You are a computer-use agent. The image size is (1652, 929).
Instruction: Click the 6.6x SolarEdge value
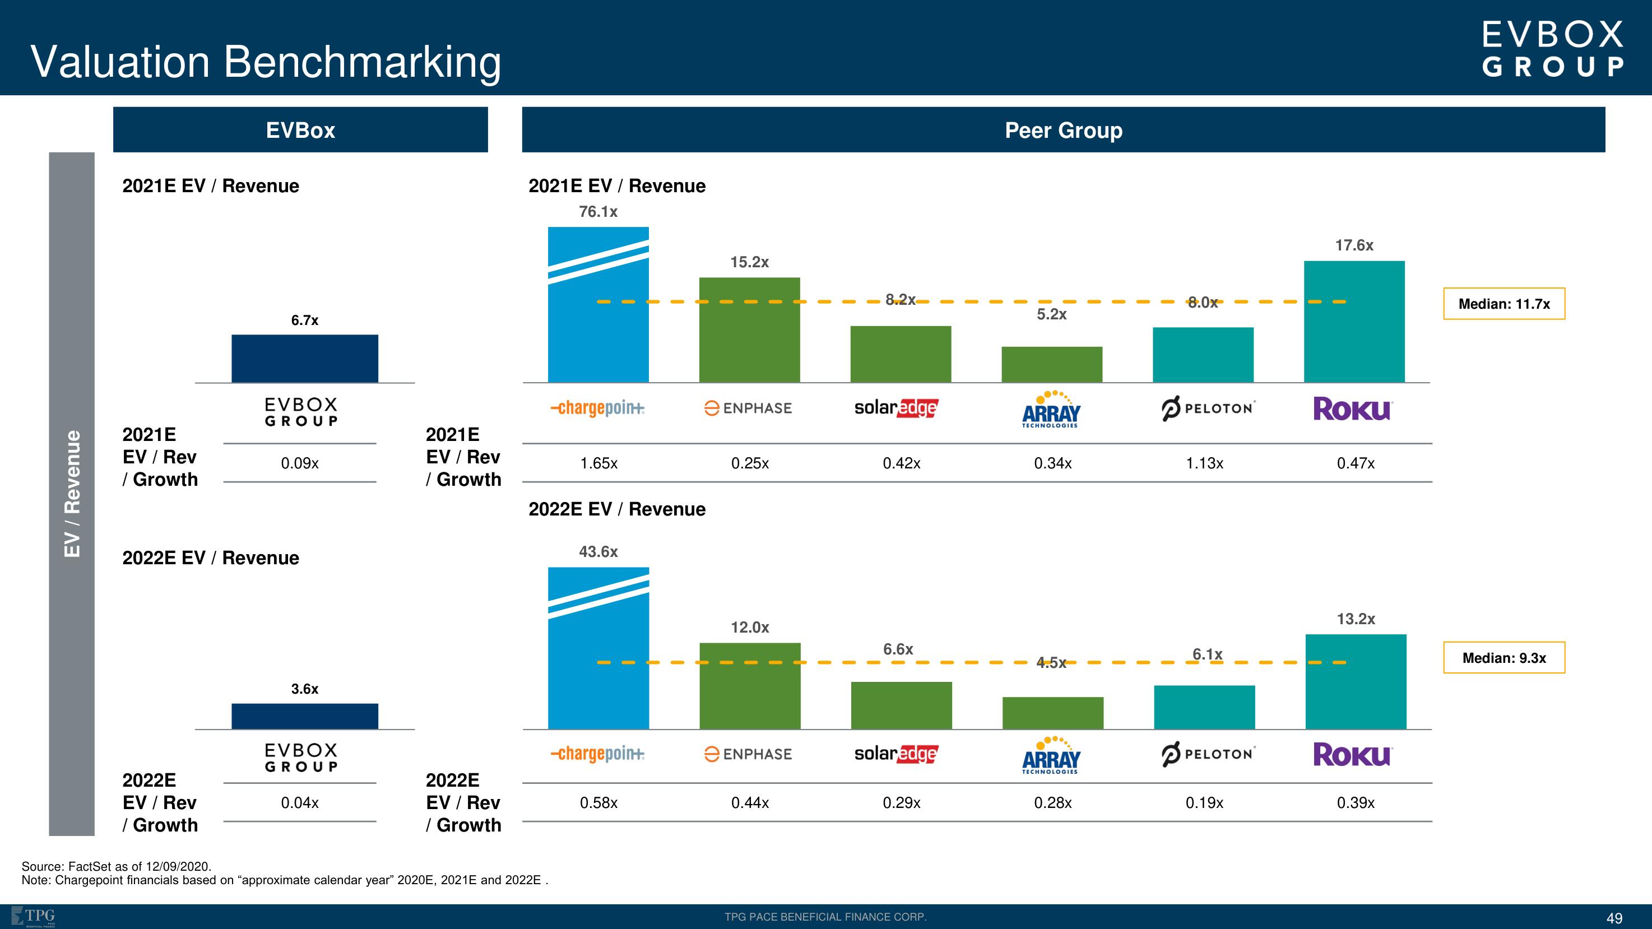click(x=898, y=649)
